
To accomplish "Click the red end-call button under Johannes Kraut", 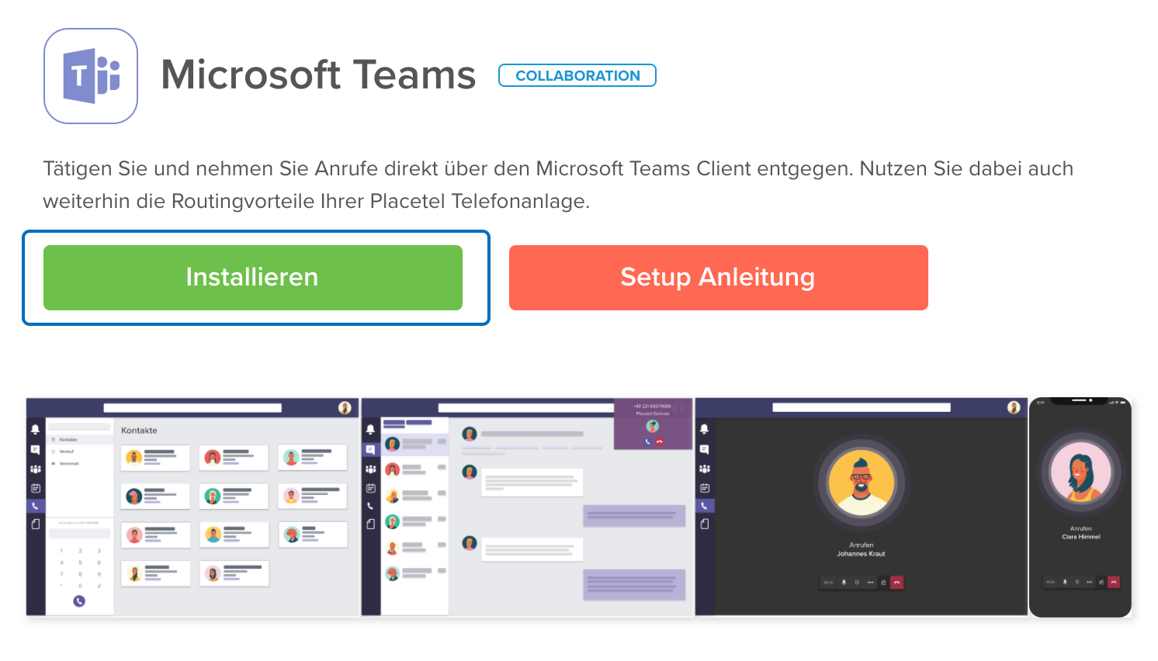I will 897,582.
